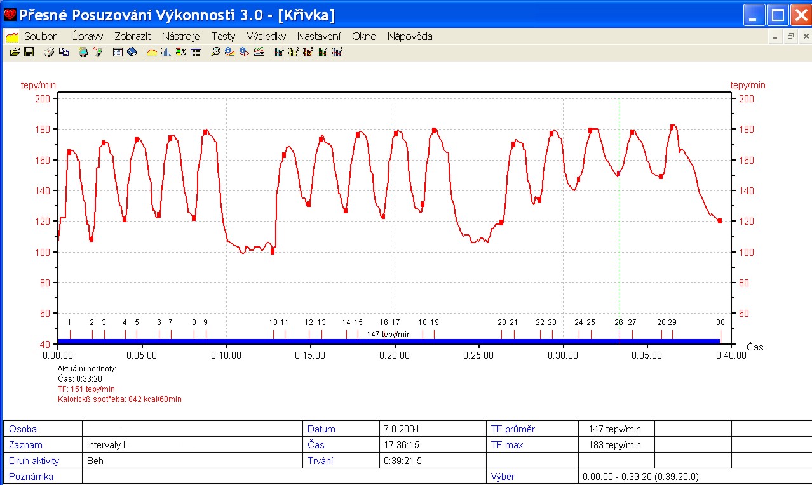Click the bar chart icon numbered 2

pyautogui.click(x=294, y=52)
